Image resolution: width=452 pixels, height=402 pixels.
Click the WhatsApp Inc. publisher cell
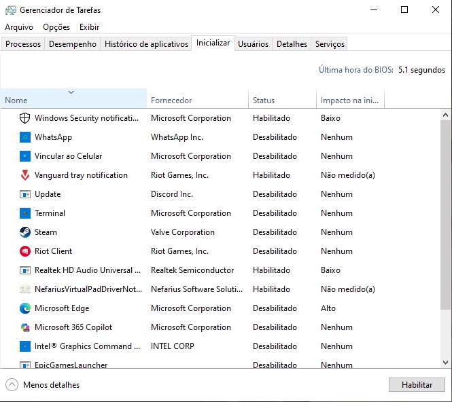[x=177, y=137]
